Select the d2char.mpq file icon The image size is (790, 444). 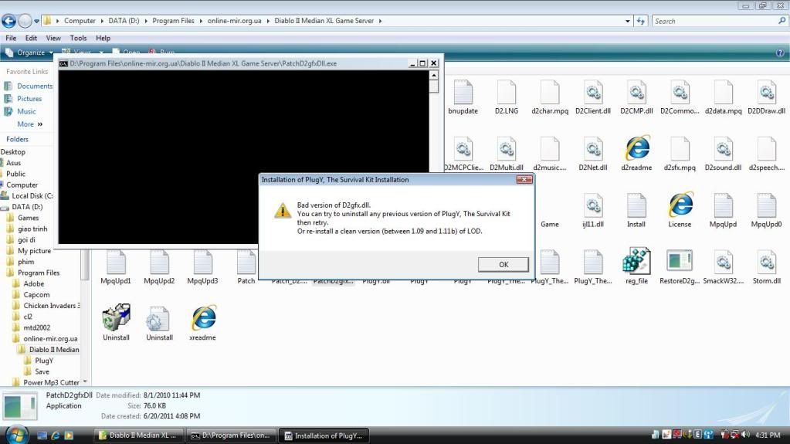pyautogui.click(x=550, y=92)
